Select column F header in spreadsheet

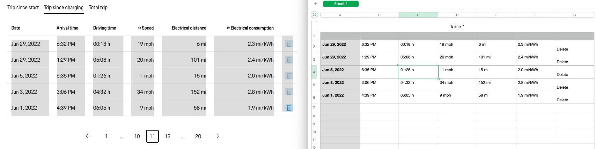[x=535, y=15]
